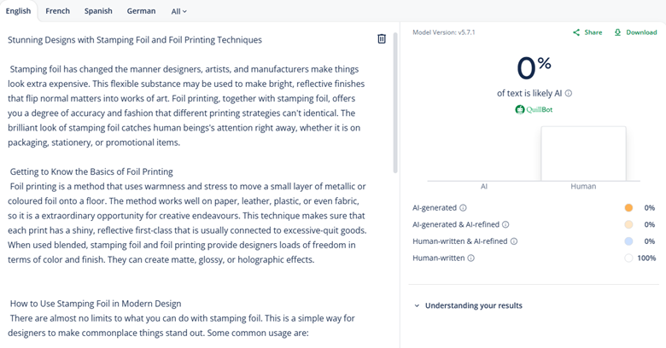The image size is (666, 348).
Task: Click info icon next to AI-generated
Action: pos(464,207)
